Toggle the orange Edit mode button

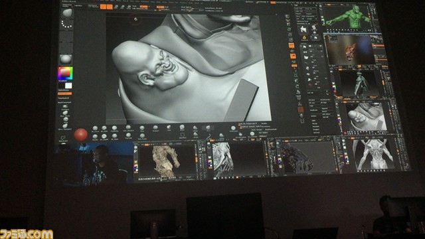[x=103, y=7]
